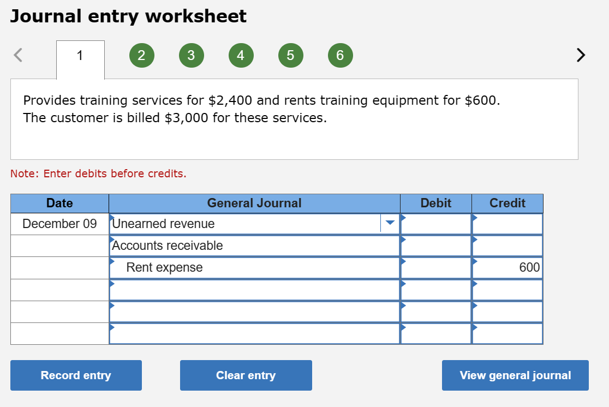Click the Clear entry button
609x407 pixels.
click(x=246, y=375)
